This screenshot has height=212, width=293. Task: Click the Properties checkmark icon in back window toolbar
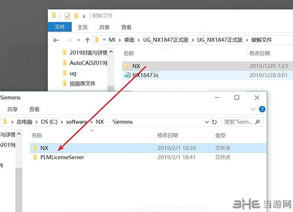[x=67, y=16]
